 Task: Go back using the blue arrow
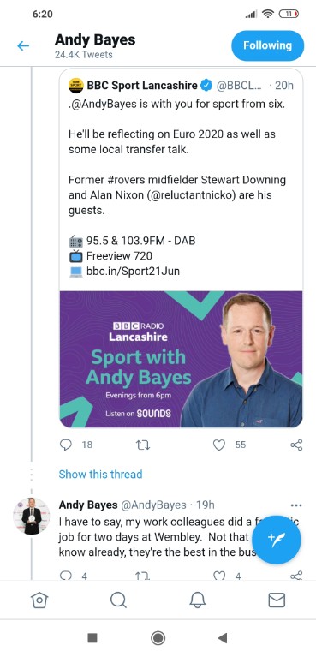pos(23,45)
